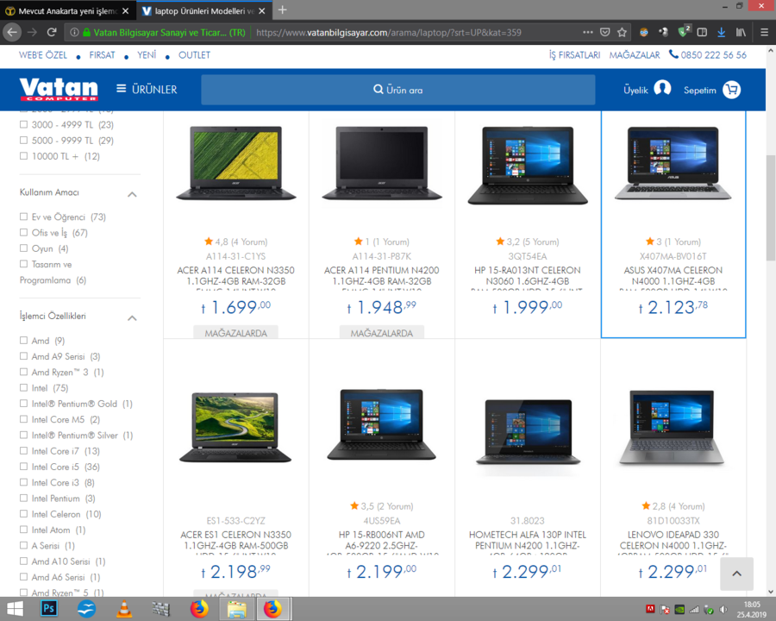Reload the page with the refresh icon
776x621 pixels.
(x=52, y=32)
